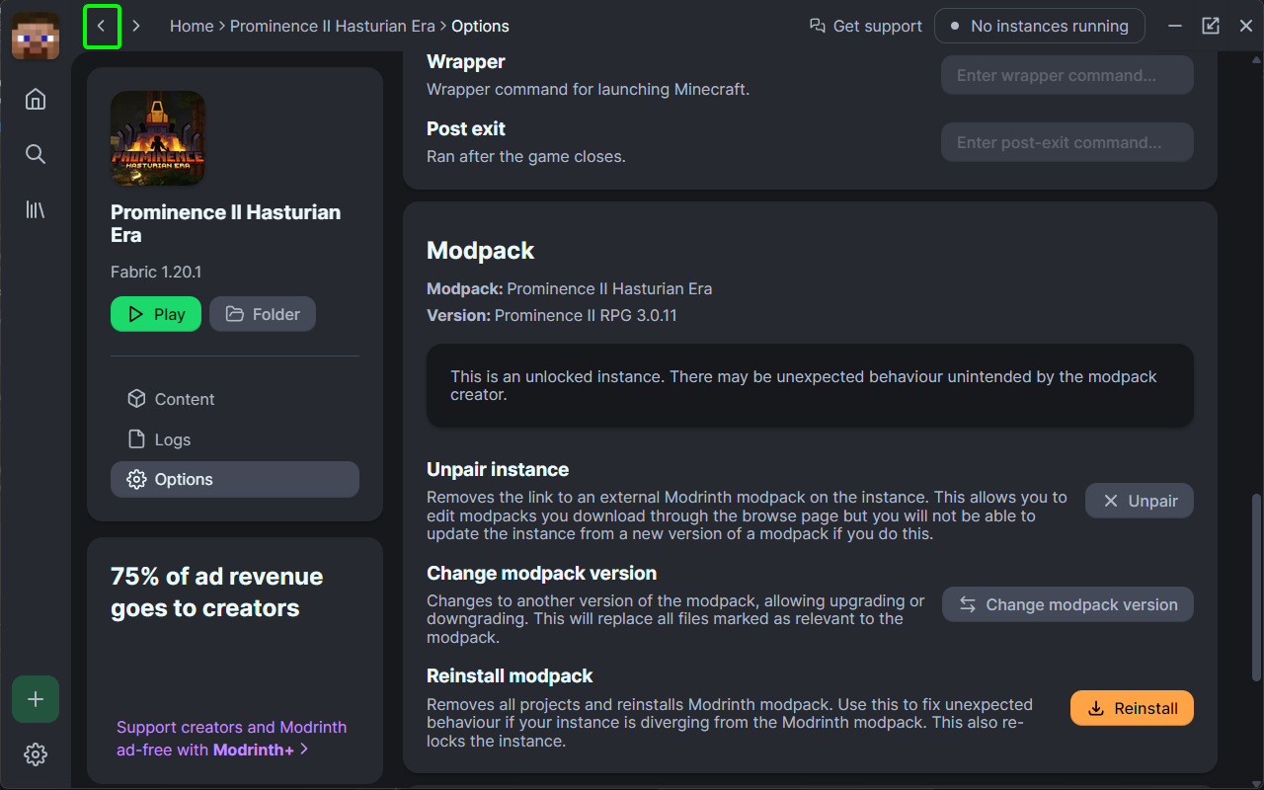Pop out the window with the expand icon
The image size is (1264, 790).
coord(1211,26)
